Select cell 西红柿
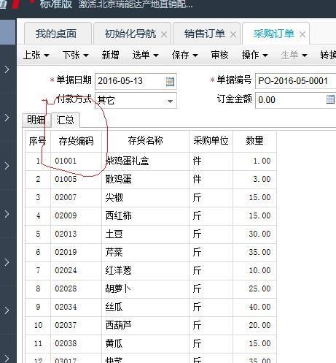 coord(145,216)
